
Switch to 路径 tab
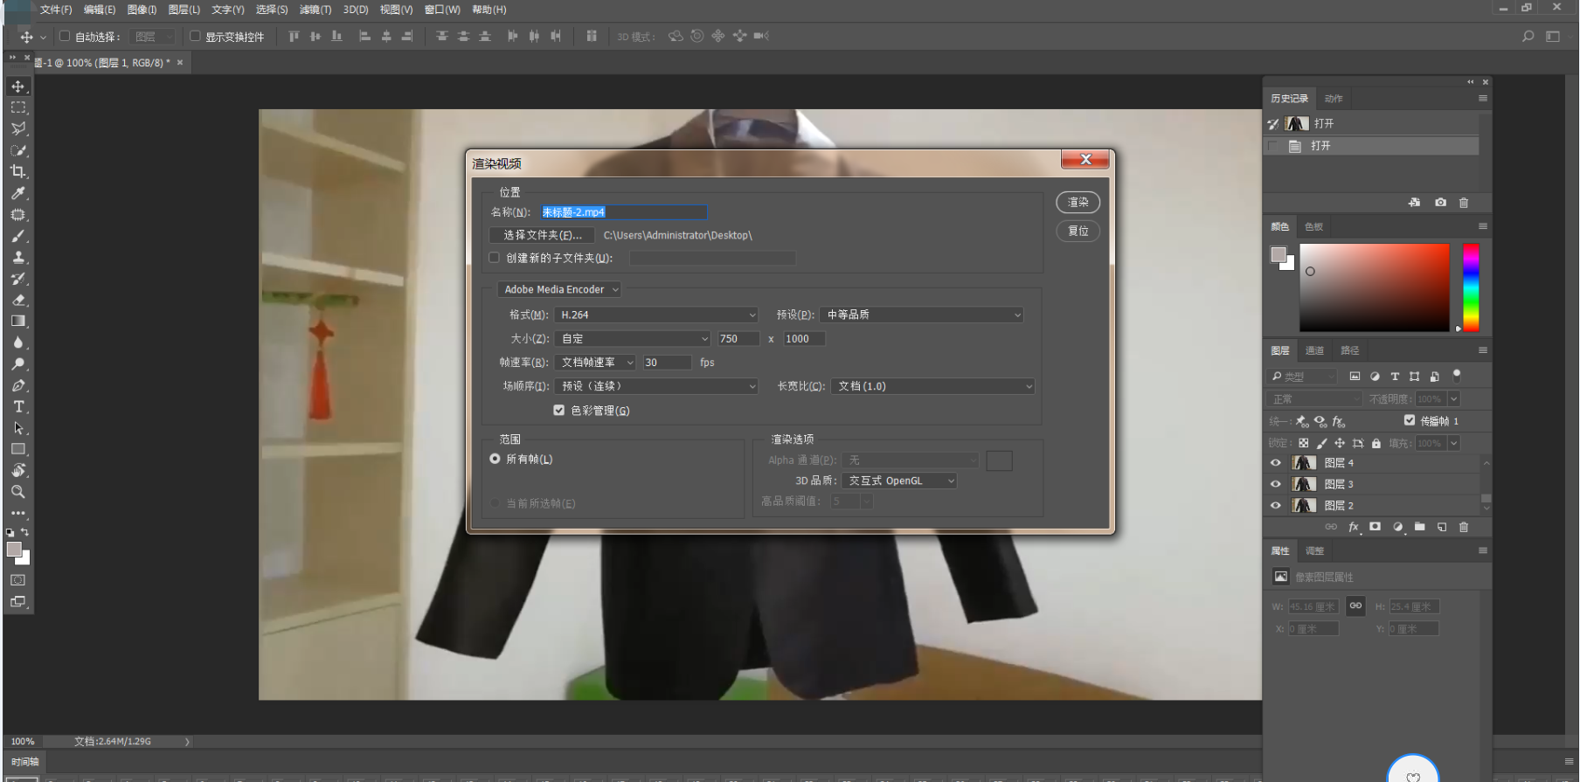pyautogui.click(x=1350, y=350)
